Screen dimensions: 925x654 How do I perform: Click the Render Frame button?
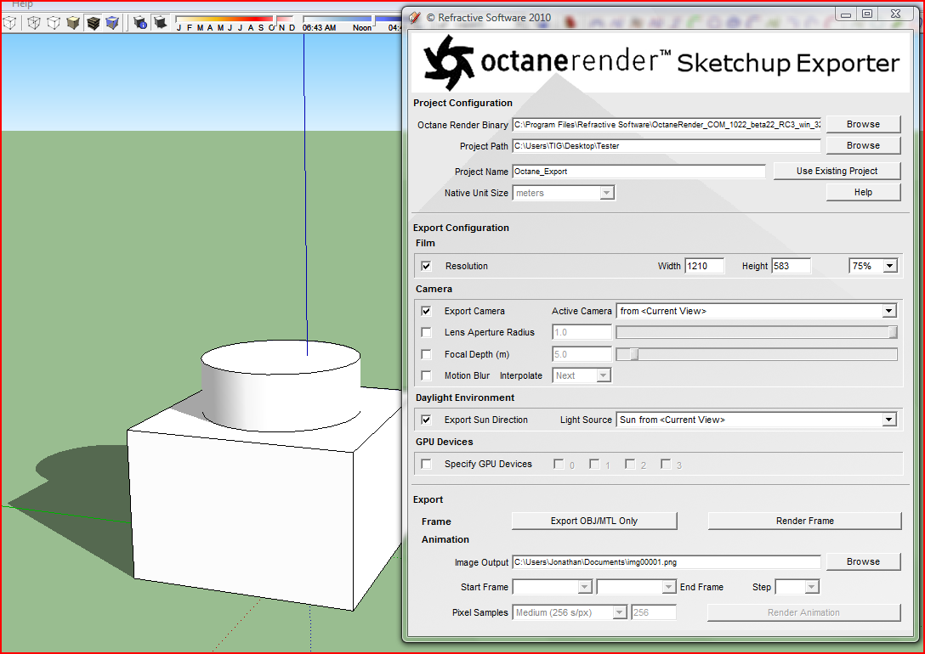[804, 521]
